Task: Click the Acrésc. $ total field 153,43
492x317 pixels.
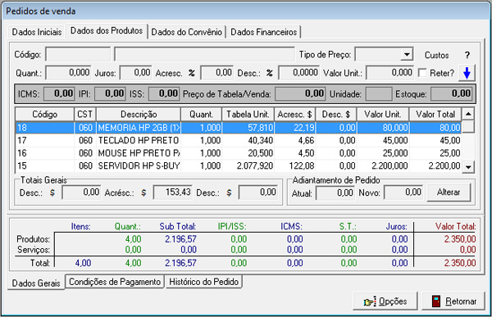Action: click(172, 192)
